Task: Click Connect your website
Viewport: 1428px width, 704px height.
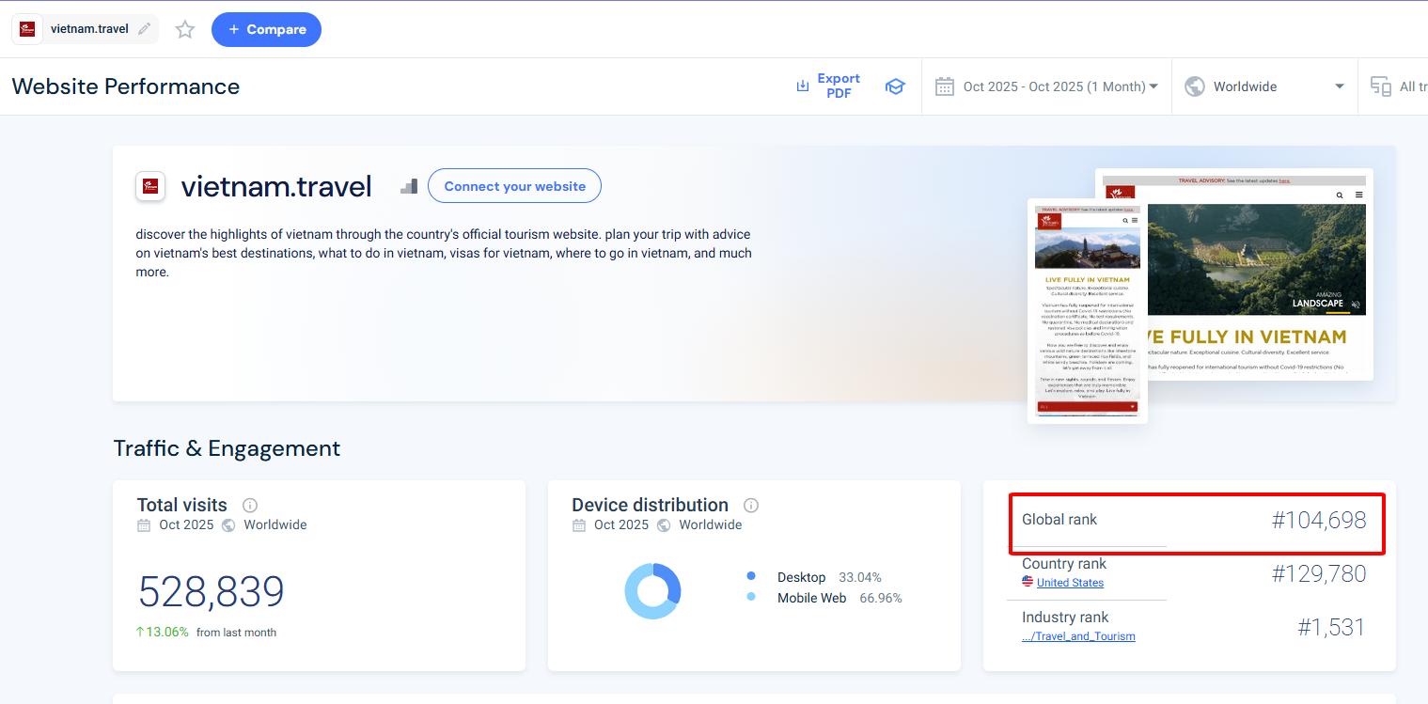Action: point(514,185)
